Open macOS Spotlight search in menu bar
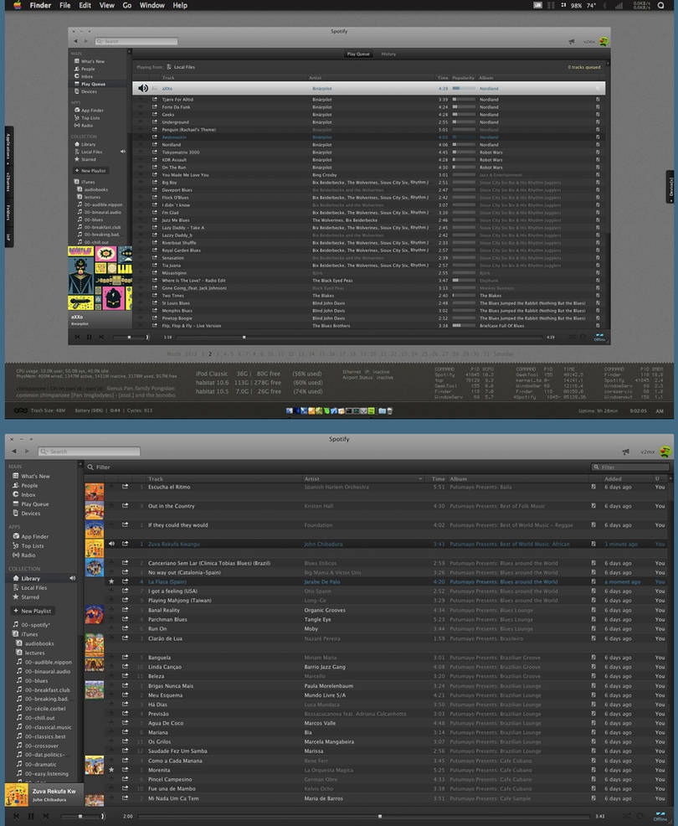 coord(661,5)
